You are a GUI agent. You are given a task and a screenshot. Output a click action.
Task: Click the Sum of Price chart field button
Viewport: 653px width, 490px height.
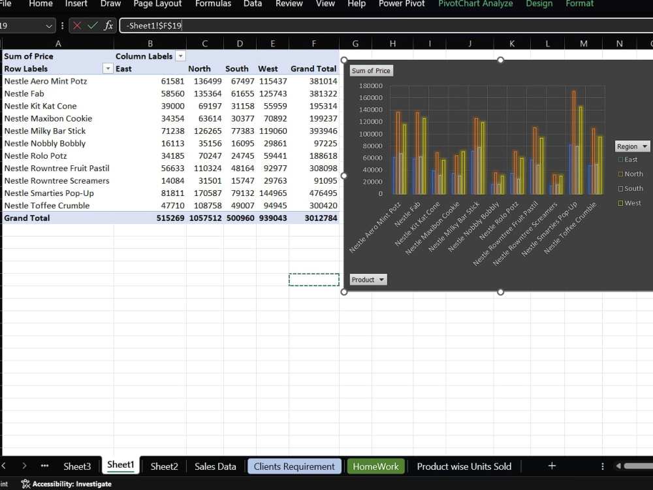pos(371,71)
